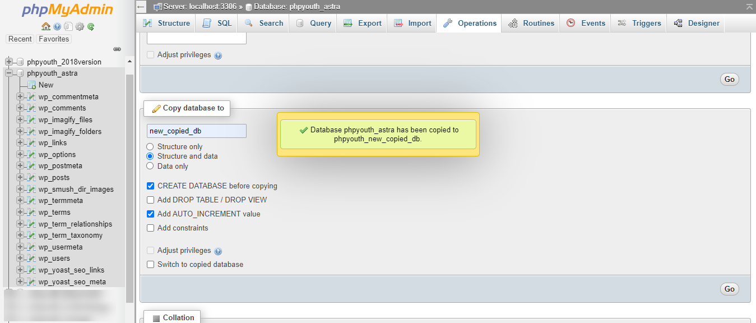Expand the wp_termmeta table node

point(20,200)
